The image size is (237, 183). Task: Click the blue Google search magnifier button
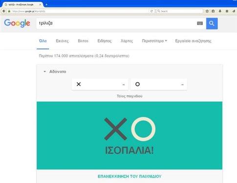click(x=212, y=23)
